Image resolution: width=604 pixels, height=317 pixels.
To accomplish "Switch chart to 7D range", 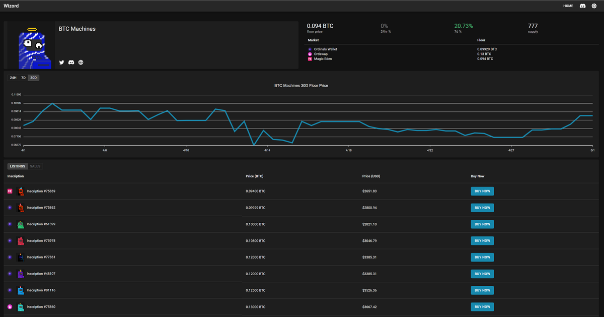I will pos(23,78).
